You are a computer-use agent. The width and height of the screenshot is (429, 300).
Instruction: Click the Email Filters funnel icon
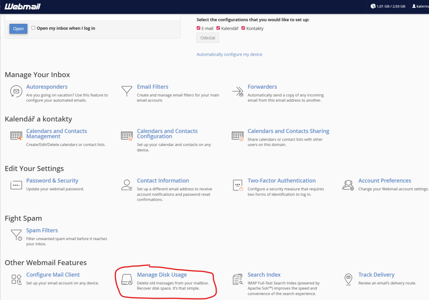[127, 91]
